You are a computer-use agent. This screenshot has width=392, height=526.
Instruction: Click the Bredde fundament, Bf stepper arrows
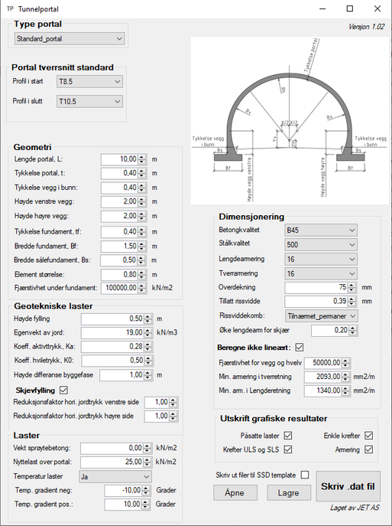tap(142, 247)
